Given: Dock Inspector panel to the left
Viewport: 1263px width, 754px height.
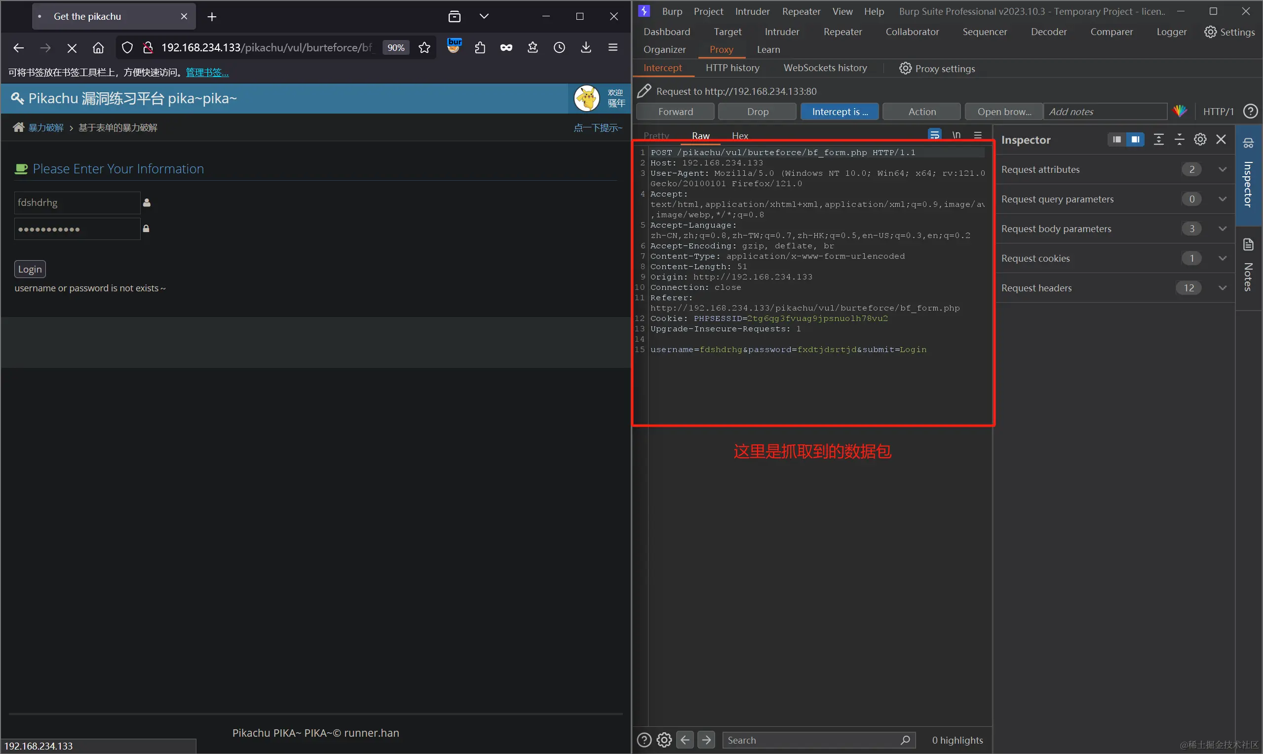Looking at the screenshot, I should click(x=1116, y=139).
